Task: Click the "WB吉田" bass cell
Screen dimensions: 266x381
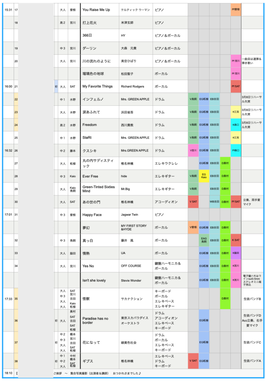Action: (214, 202)
